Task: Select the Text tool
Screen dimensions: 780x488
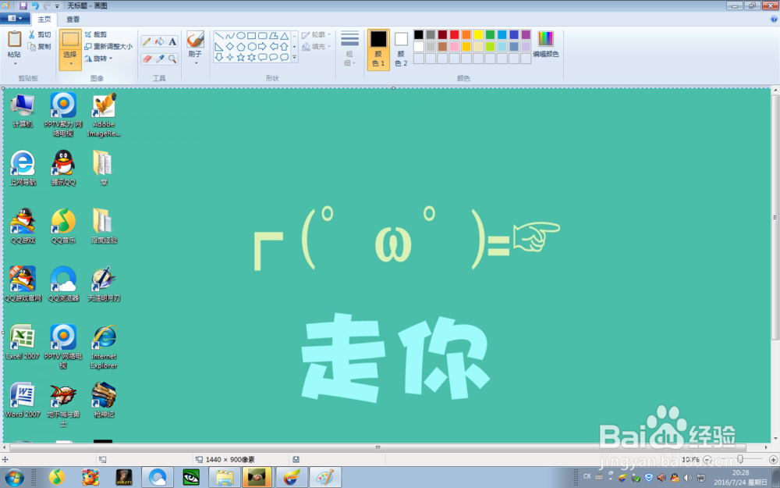Action: coord(172,42)
